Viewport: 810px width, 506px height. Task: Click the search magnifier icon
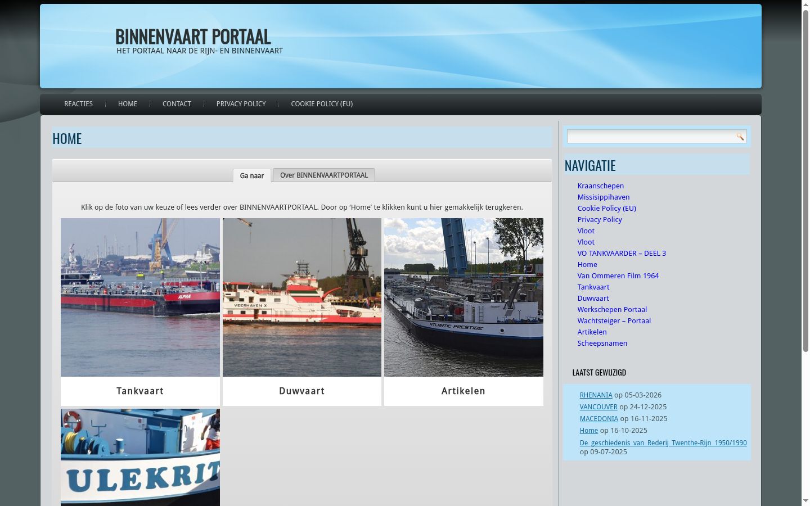click(740, 137)
